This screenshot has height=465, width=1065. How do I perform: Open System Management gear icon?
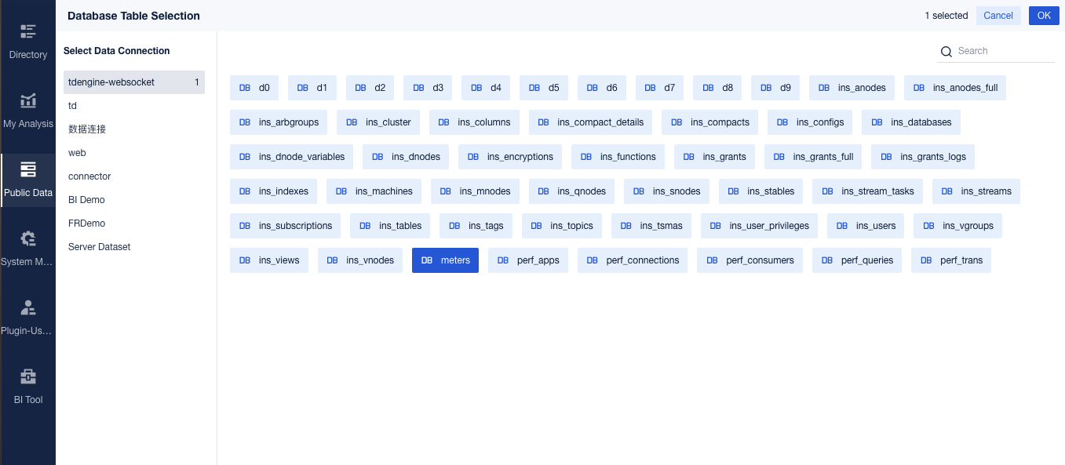[28, 238]
